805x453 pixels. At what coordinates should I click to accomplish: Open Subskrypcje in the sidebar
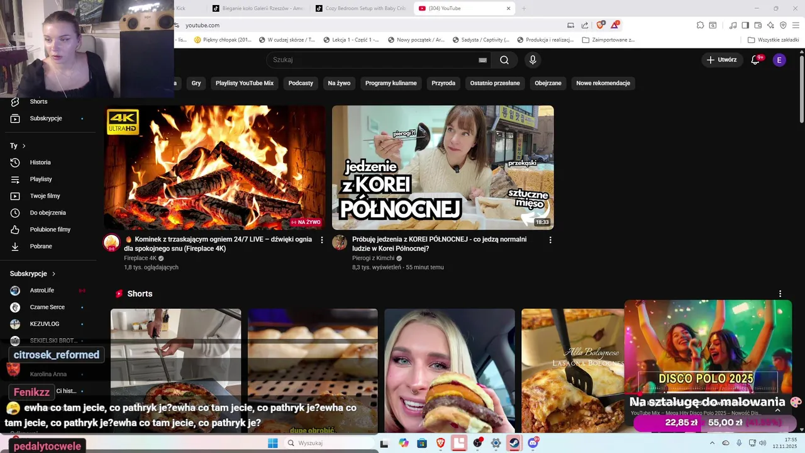tap(46, 118)
